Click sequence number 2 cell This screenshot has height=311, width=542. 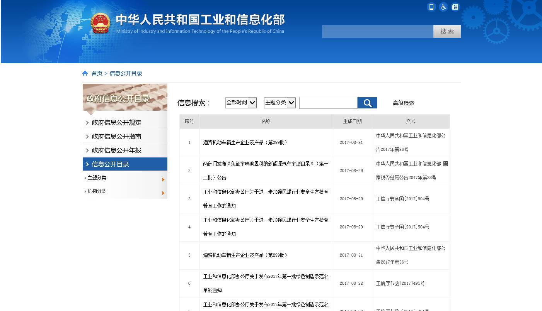pyautogui.click(x=189, y=171)
